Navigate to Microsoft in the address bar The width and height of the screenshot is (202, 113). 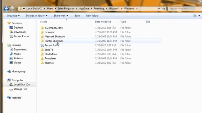pyautogui.click(x=114, y=8)
